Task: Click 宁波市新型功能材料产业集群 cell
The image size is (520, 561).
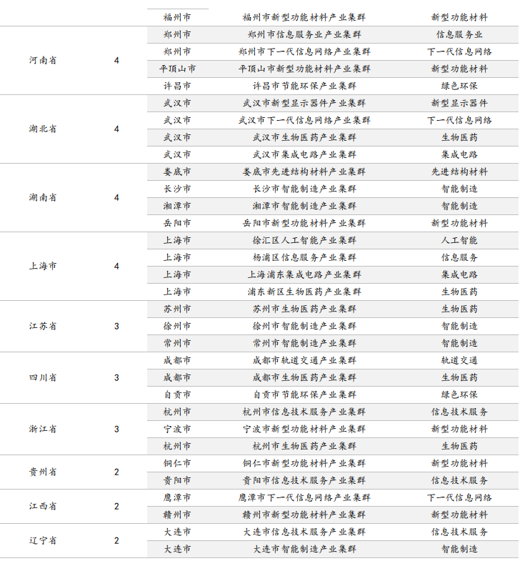Action: coord(304,429)
